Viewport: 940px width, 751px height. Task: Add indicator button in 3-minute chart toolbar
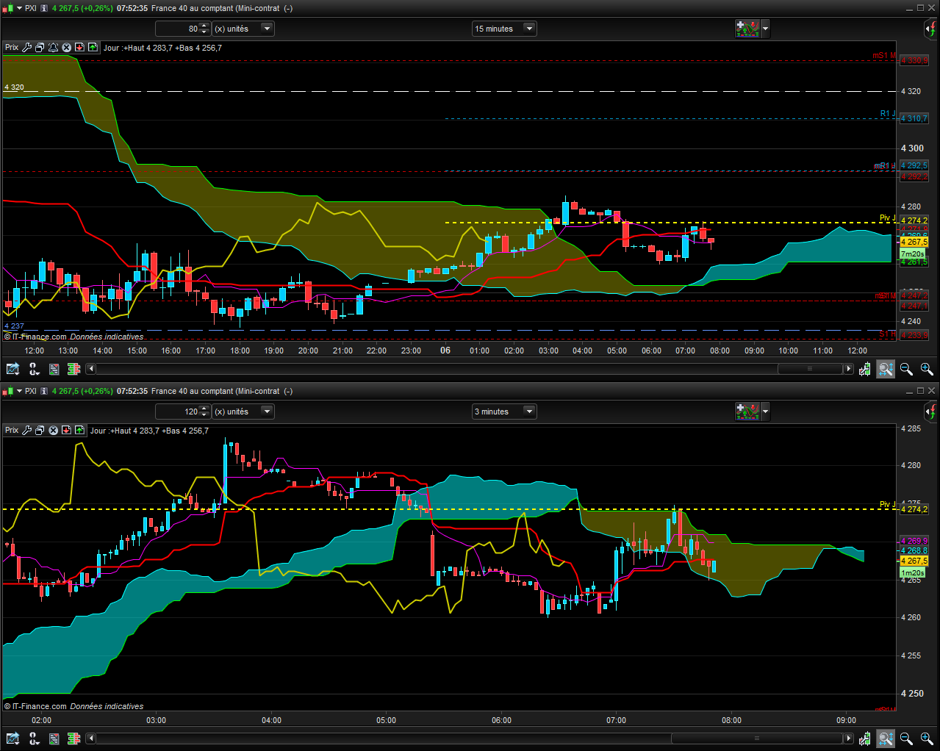pos(747,412)
